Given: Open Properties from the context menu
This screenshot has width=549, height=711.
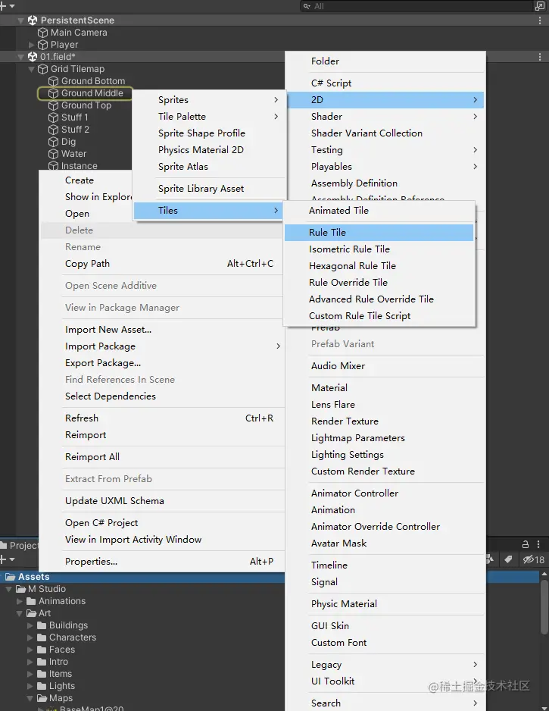Looking at the screenshot, I should [x=162, y=562].
